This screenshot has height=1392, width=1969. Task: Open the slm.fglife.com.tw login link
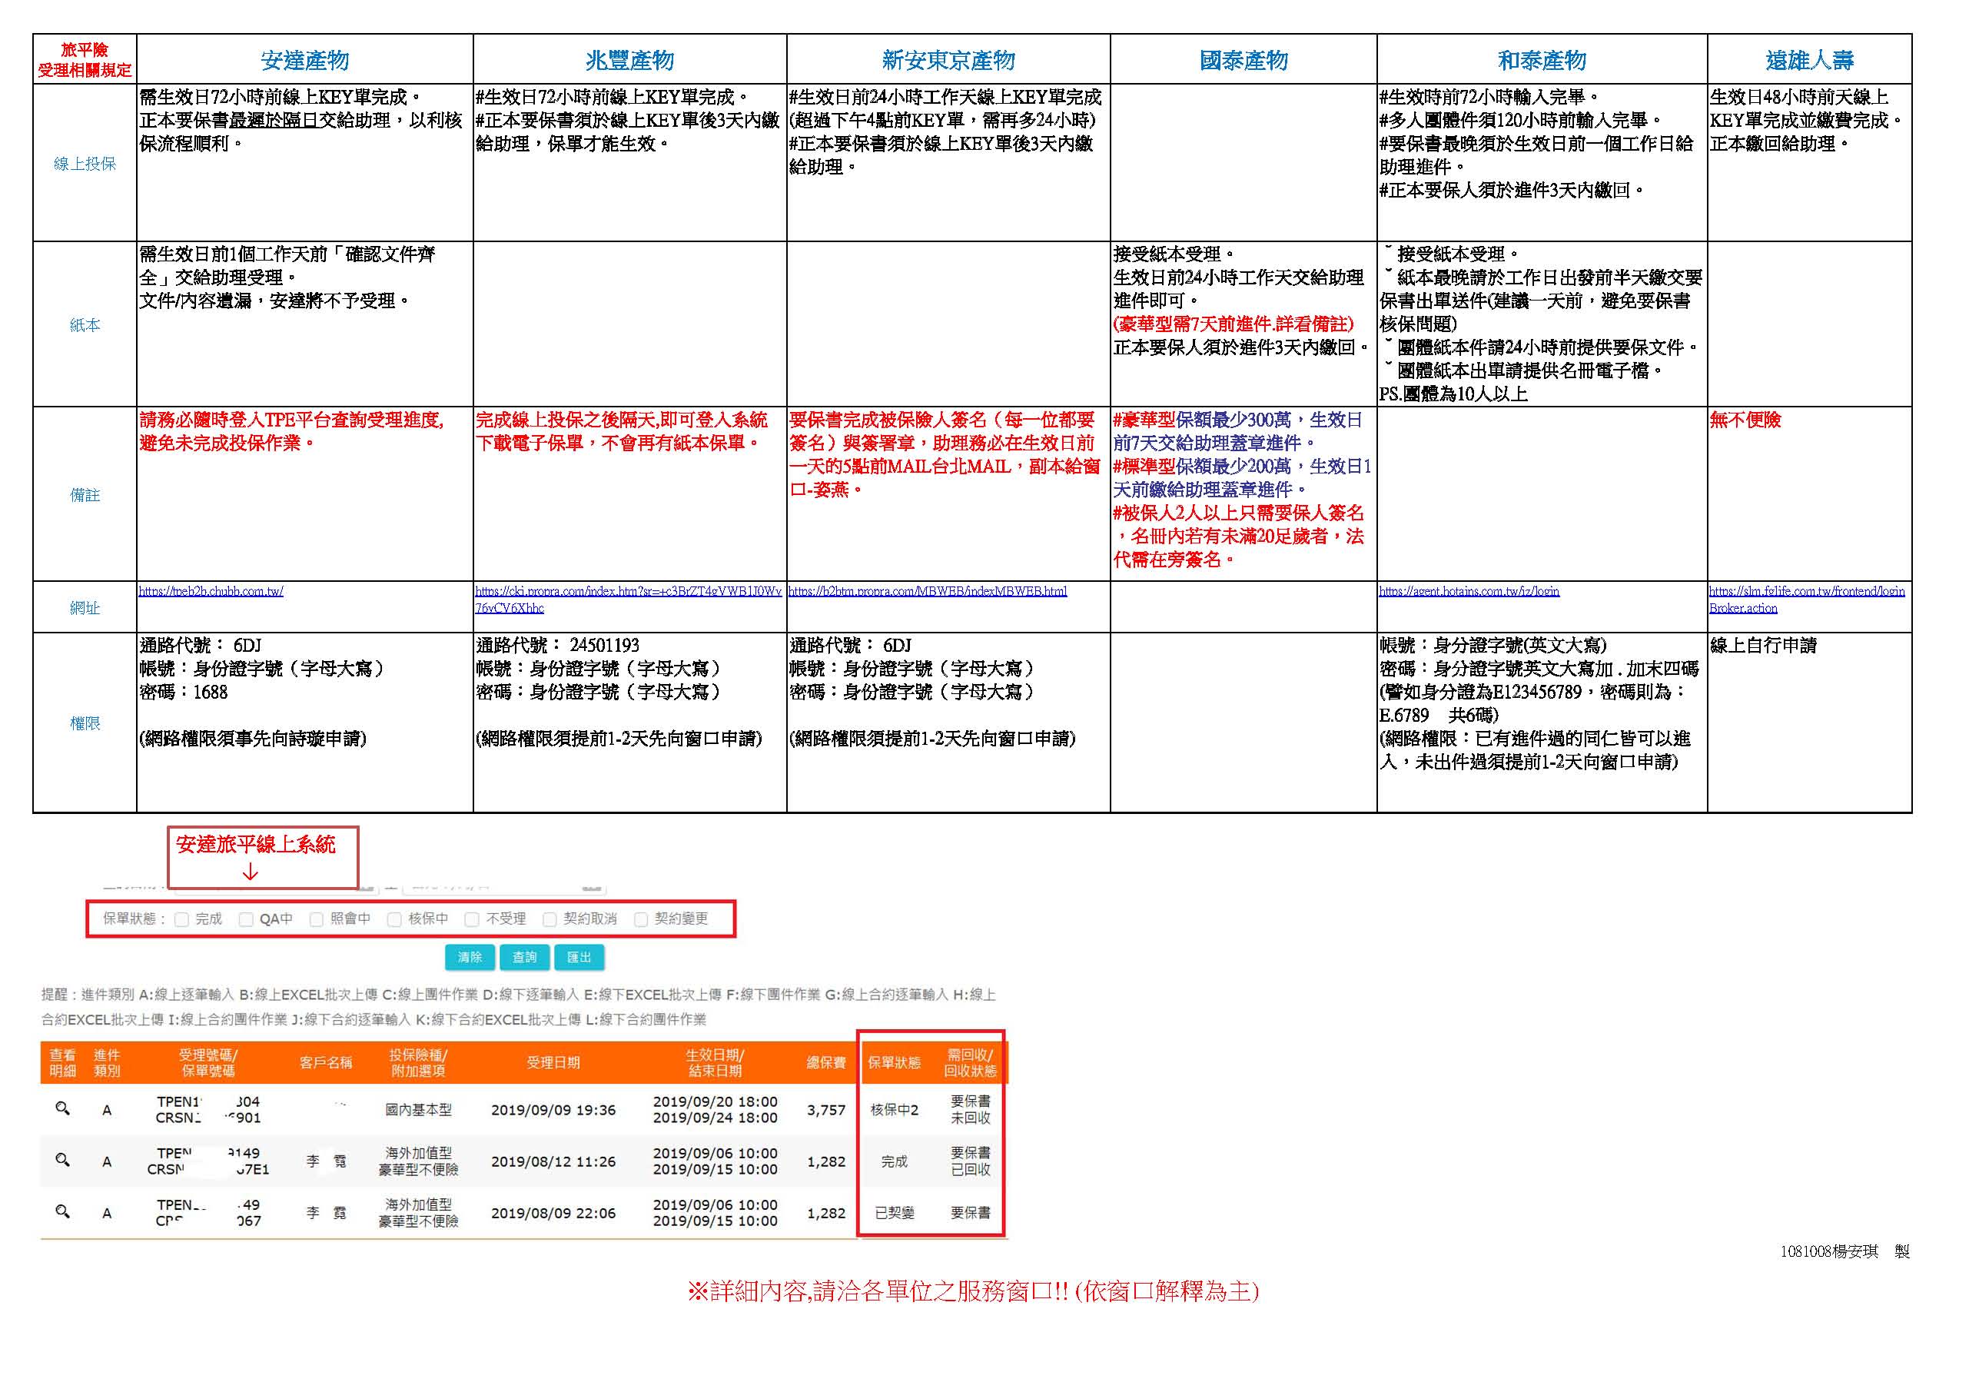pos(1807,600)
